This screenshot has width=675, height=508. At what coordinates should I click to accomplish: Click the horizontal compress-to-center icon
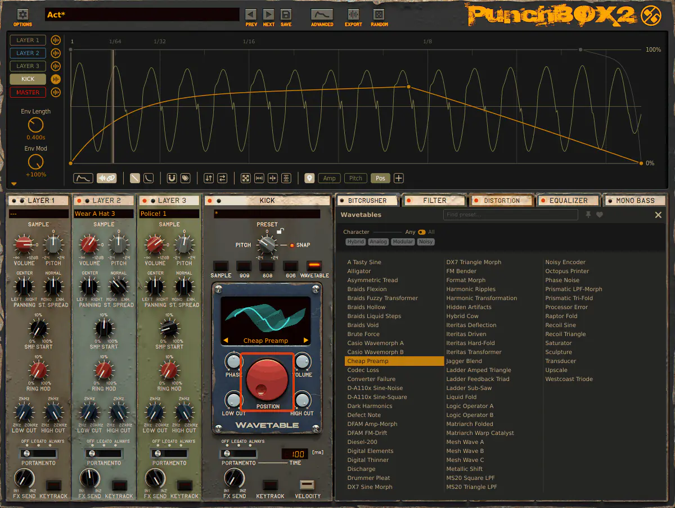(x=273, y=178)
